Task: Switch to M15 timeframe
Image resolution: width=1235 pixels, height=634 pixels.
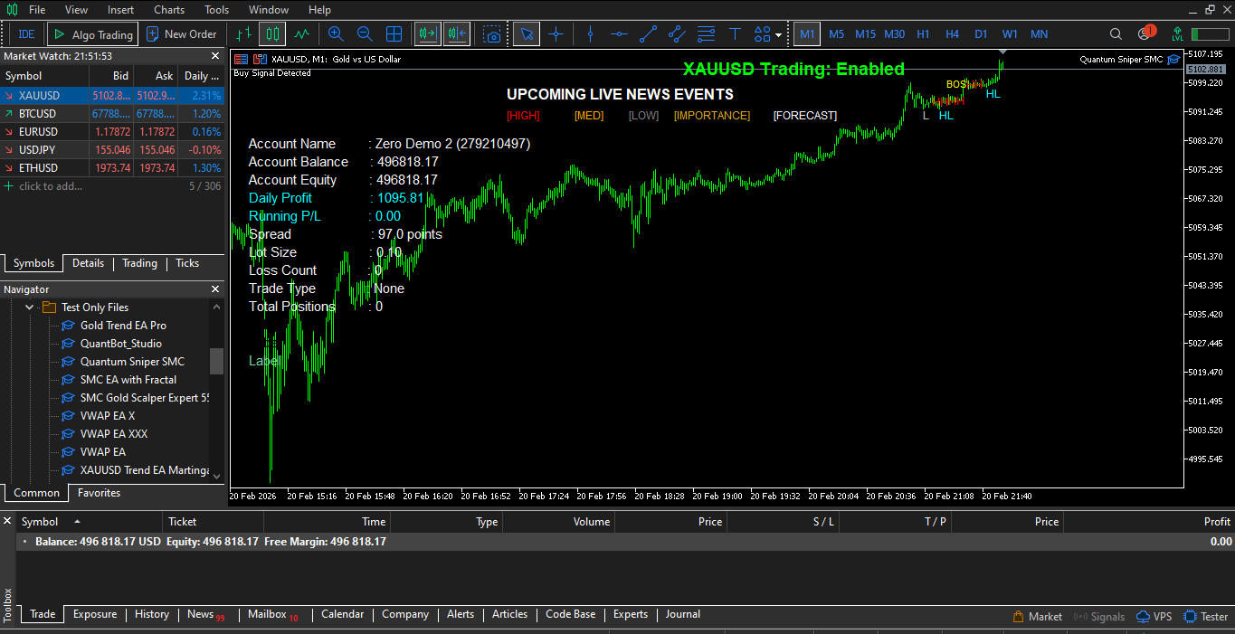Action: coord(865,34)
